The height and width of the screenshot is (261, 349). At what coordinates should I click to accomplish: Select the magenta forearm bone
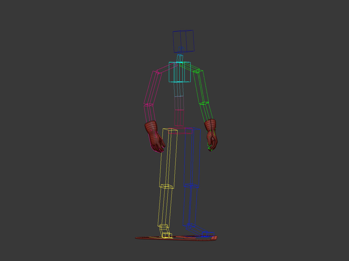pos(149,113)
